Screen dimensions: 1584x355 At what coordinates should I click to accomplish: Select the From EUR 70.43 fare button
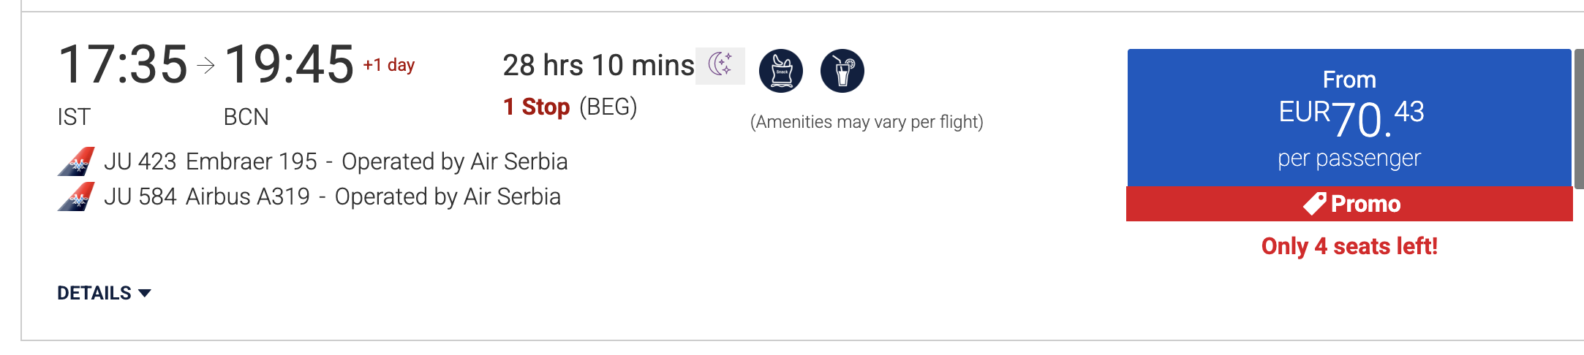pyautogui.click(x=1349, y=118)
